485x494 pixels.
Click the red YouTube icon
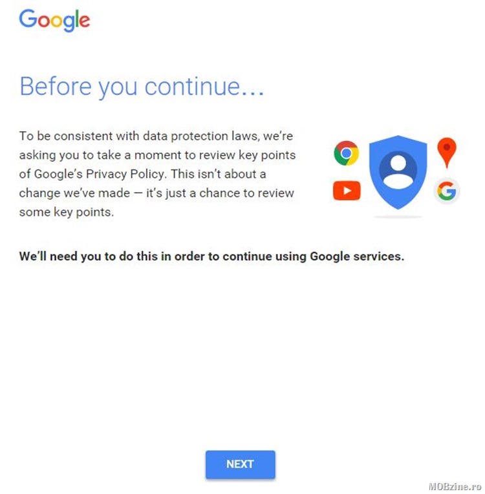347,191
